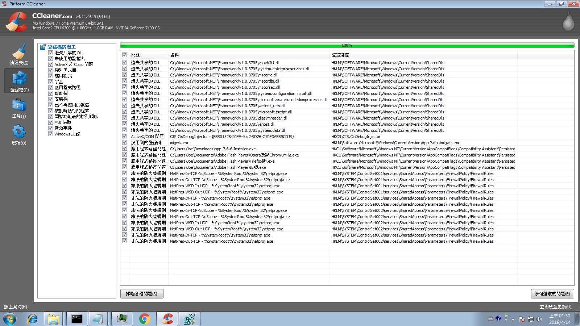Uncheck 字型 option
The image size is (580, 326).
51,82
